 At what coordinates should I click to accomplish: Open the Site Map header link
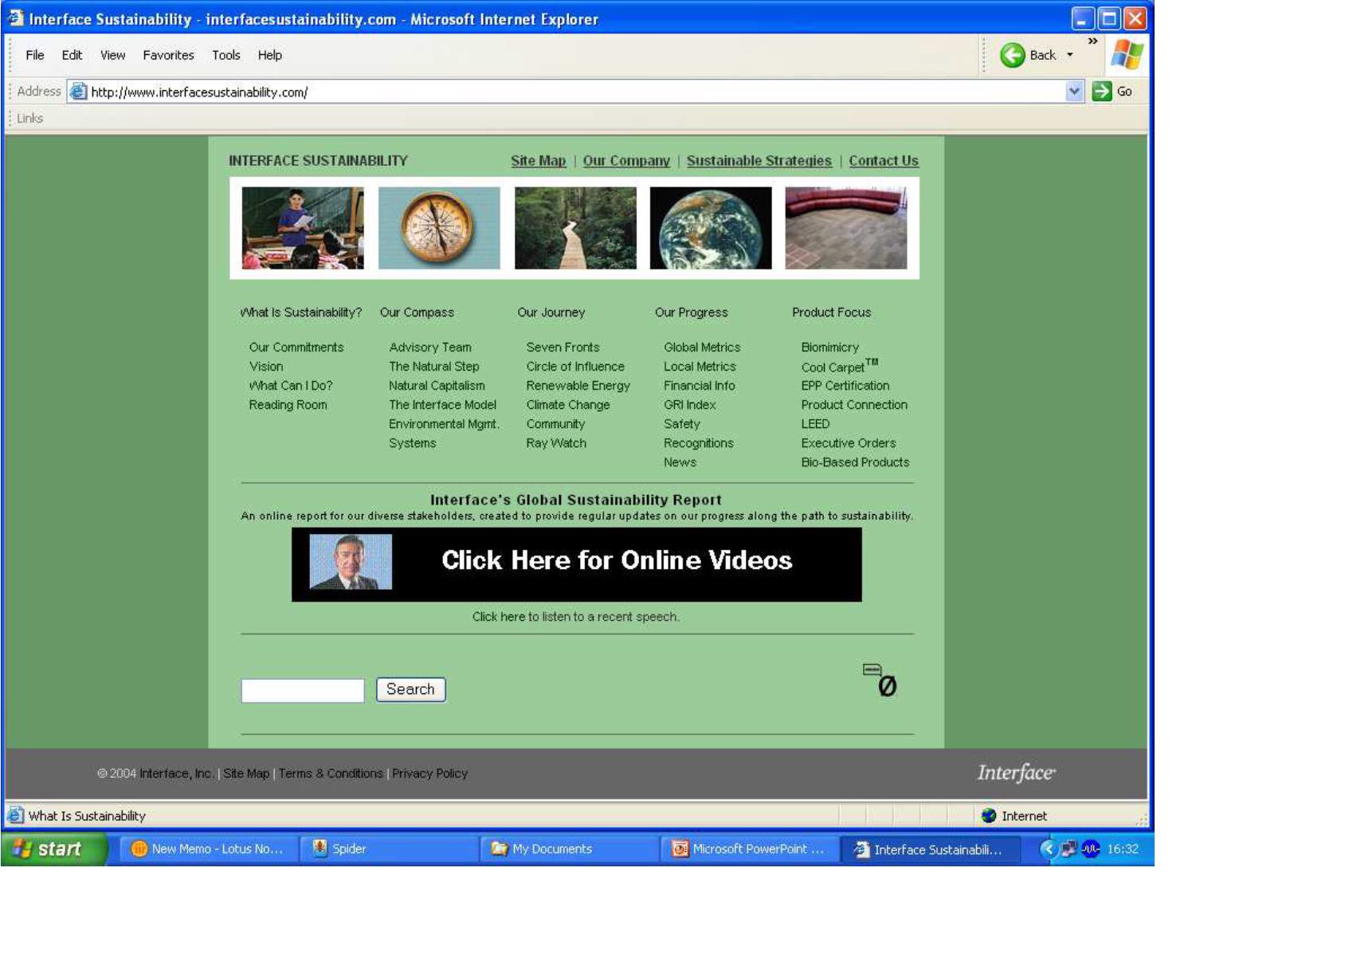[x=538, y=161]
